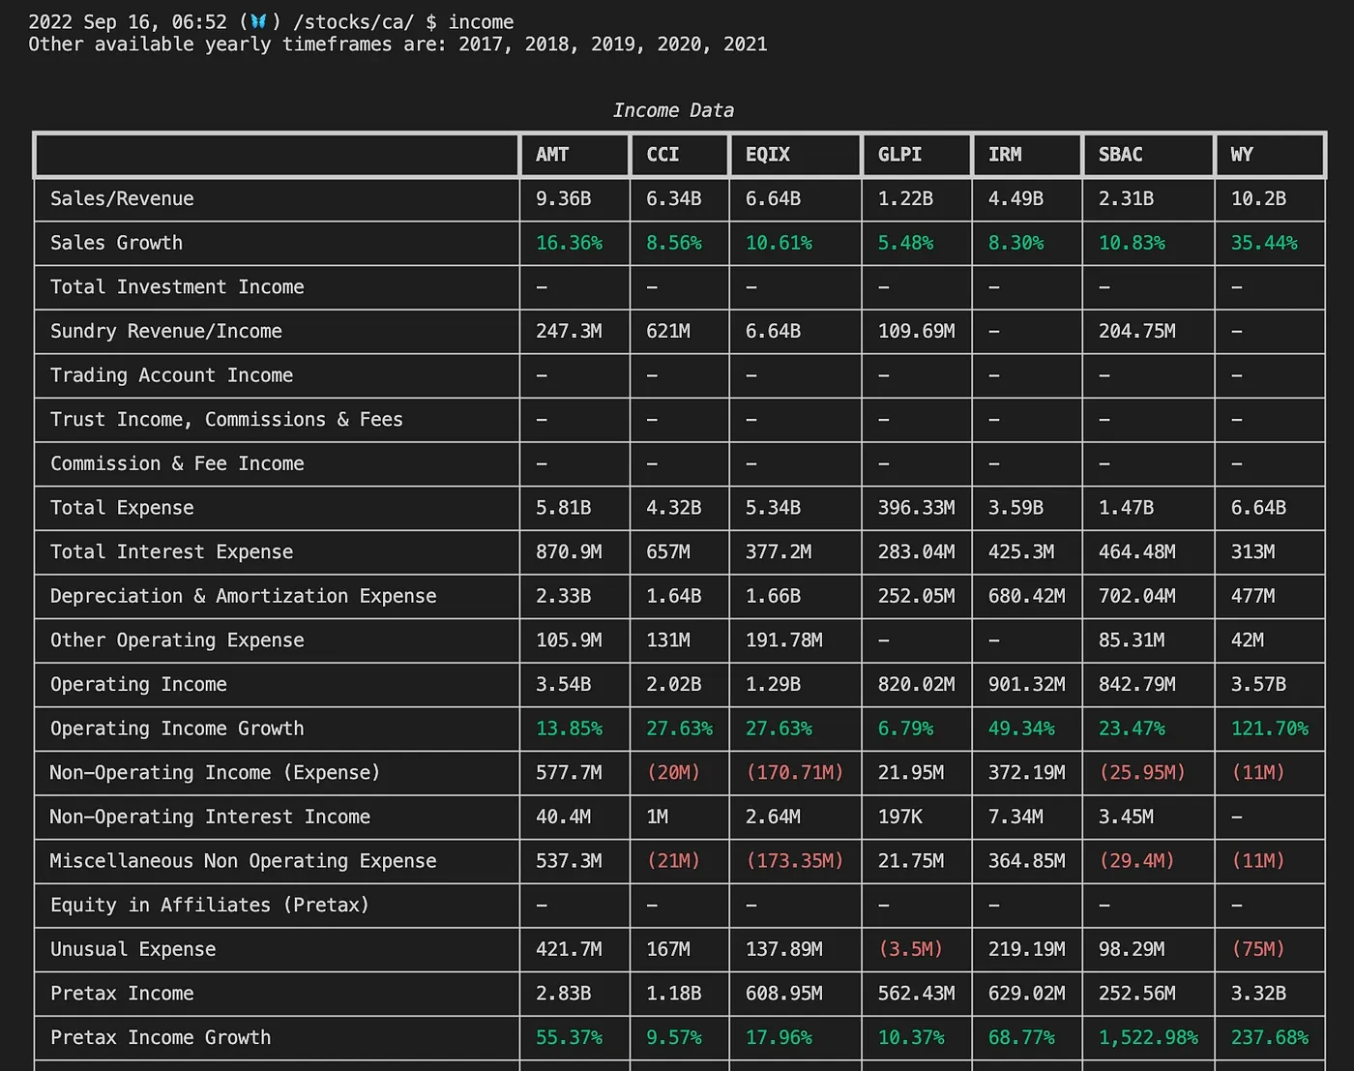1354x1071 pixels.
Task: Click AMT's 16.36% Sales Growth value
Action: click(569, 243)
